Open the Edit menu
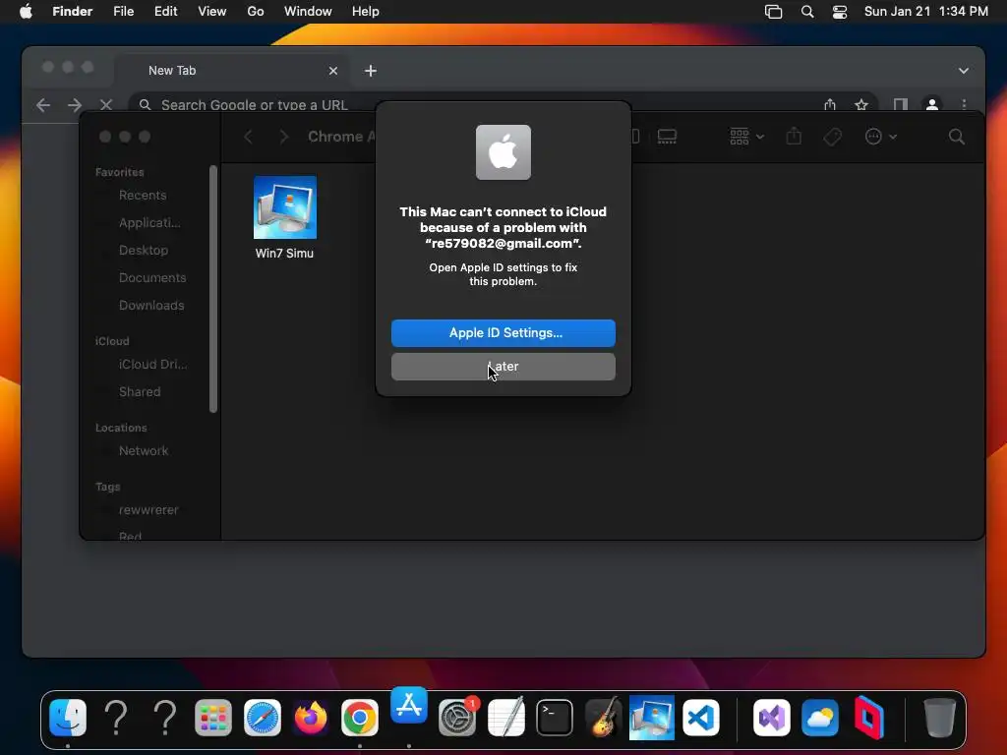 click(x=165, y=12)
